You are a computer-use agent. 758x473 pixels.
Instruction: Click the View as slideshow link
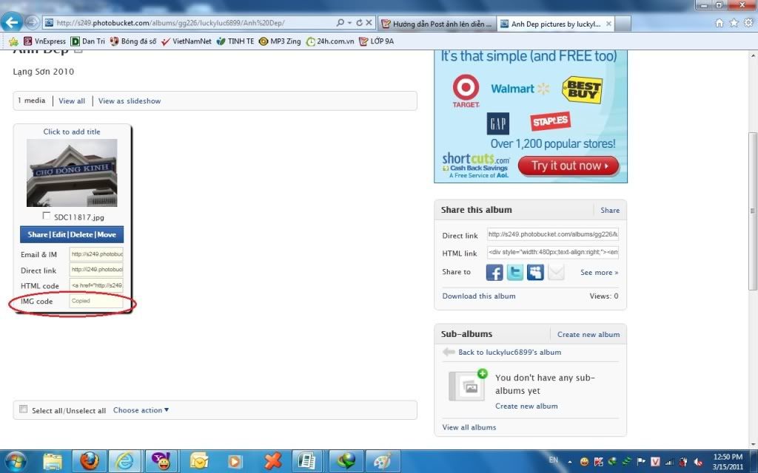click(130, 101)
